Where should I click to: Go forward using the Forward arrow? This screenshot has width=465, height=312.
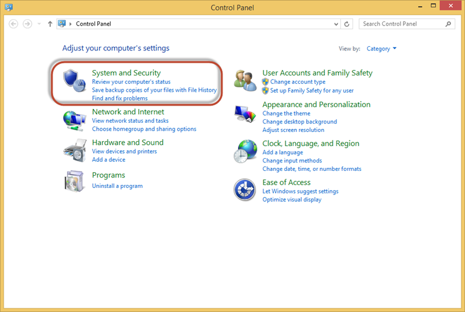(x=27, y=24)
